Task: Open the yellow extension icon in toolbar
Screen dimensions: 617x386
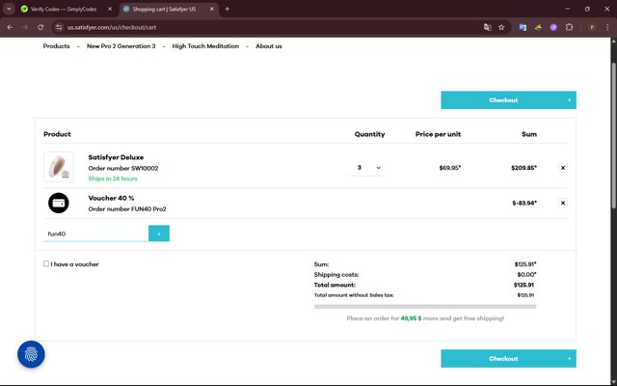Action: pyautogui.click(x=538, y=27)
